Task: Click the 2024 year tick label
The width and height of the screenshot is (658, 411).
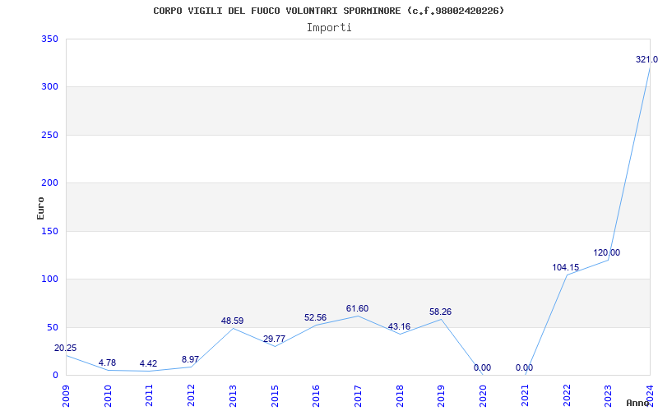Action: tap(650, 396)
